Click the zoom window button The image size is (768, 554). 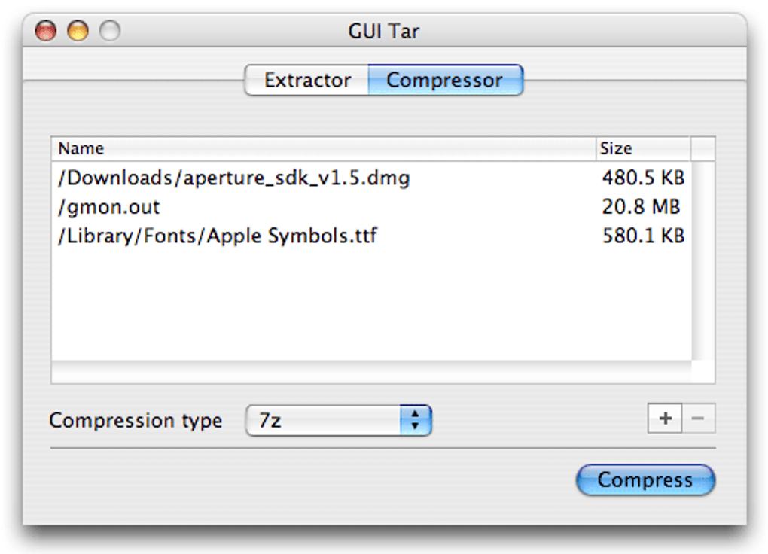(x=110, y=32)
